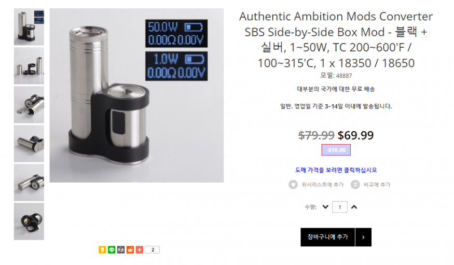The image size is (454, 265).
Task: Select third thumbnail showing the mod lying opened
Action: pos(29,105)
